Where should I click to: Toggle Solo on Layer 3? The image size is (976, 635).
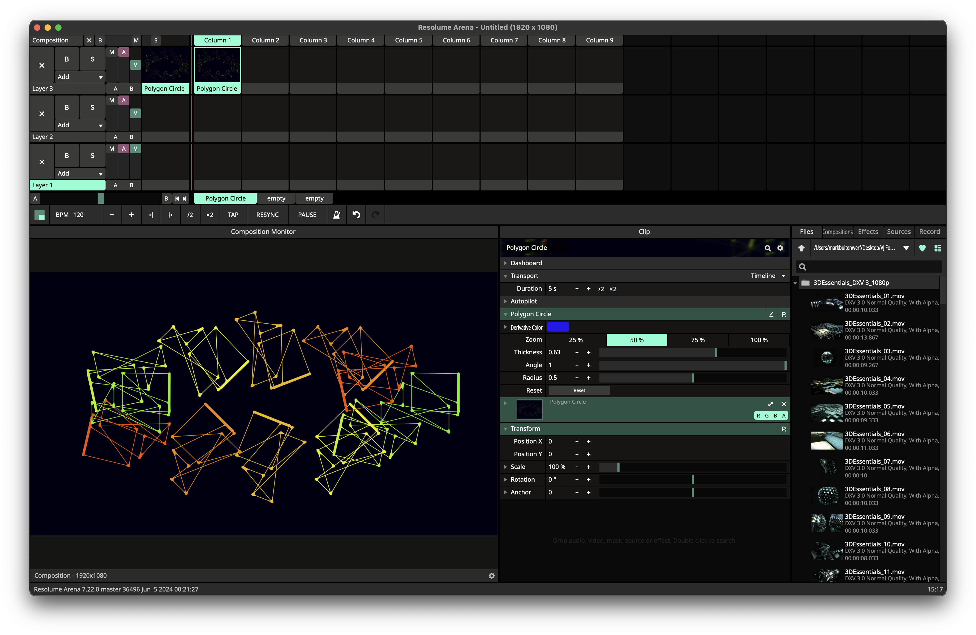92,59
